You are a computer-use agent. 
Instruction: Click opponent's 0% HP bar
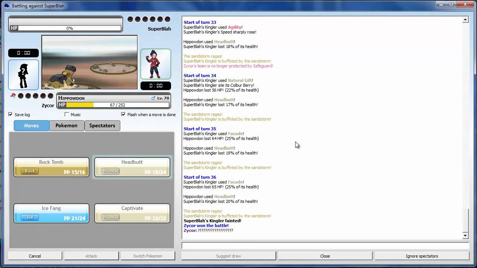(x=66, y=28)
